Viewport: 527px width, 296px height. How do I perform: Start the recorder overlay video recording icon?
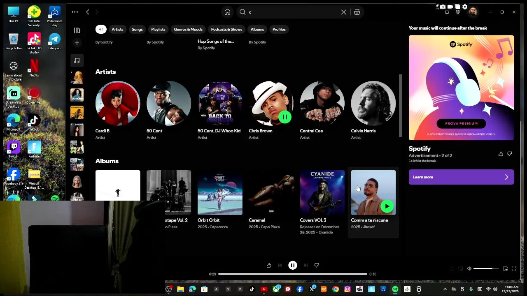(x=450, y=7)
